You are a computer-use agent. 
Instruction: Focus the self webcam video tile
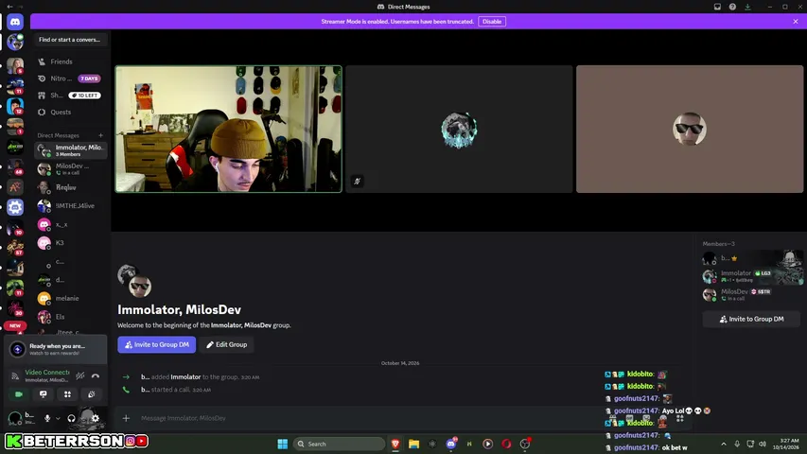pos(229,130)
